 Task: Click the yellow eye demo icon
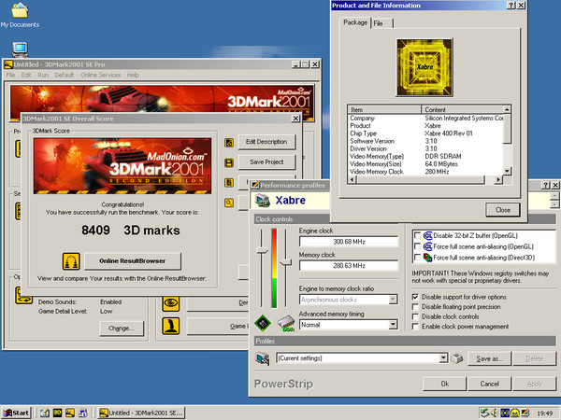pyautogui.click(x=171, y=303)
